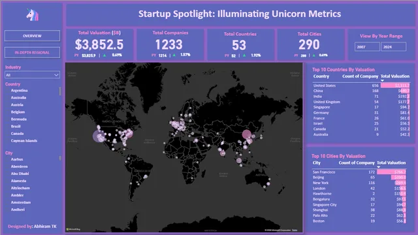The width and height of the screenshot is (418, 235).
Task: Click the large San Francisco bubble on map
Action: point(98,136)
